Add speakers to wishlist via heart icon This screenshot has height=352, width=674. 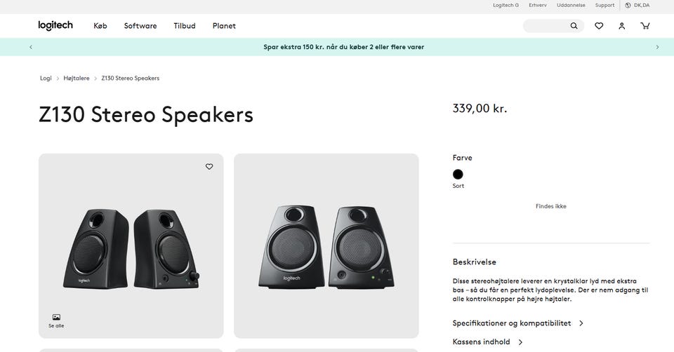pos(209,167)
